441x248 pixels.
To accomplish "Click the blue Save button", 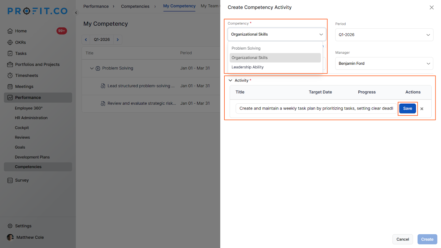I will [407, 109].
